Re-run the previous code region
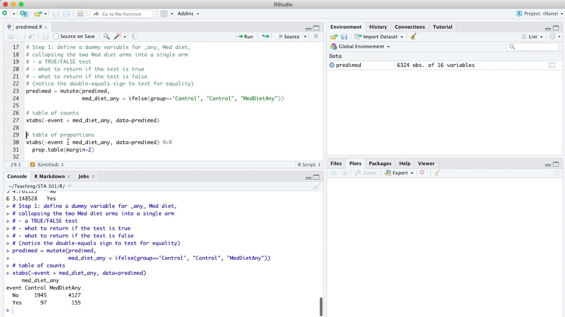565x317 pixels. [265, 37]
